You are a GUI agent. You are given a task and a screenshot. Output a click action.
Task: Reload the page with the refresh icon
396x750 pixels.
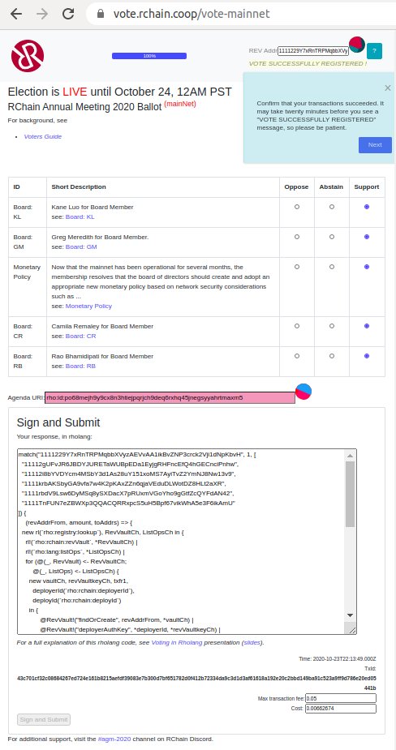point(68,14)
